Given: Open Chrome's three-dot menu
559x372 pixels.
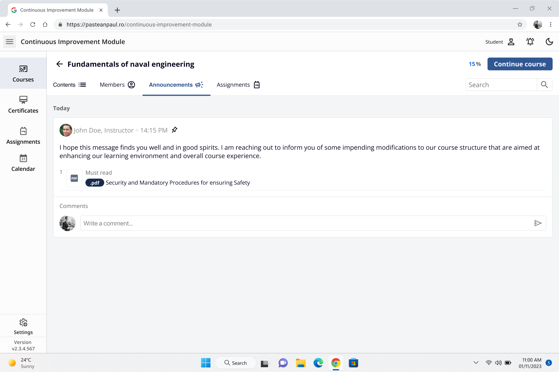Looking at the screenshot, I should pyautogui.click(x=550, y=24).
